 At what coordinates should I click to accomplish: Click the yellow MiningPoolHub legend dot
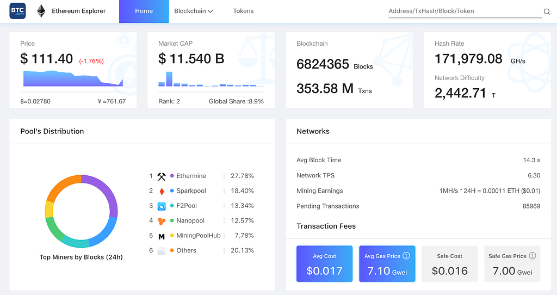click(x=172, y=235)
